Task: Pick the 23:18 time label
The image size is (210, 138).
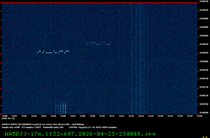Action: click(180, 116)
